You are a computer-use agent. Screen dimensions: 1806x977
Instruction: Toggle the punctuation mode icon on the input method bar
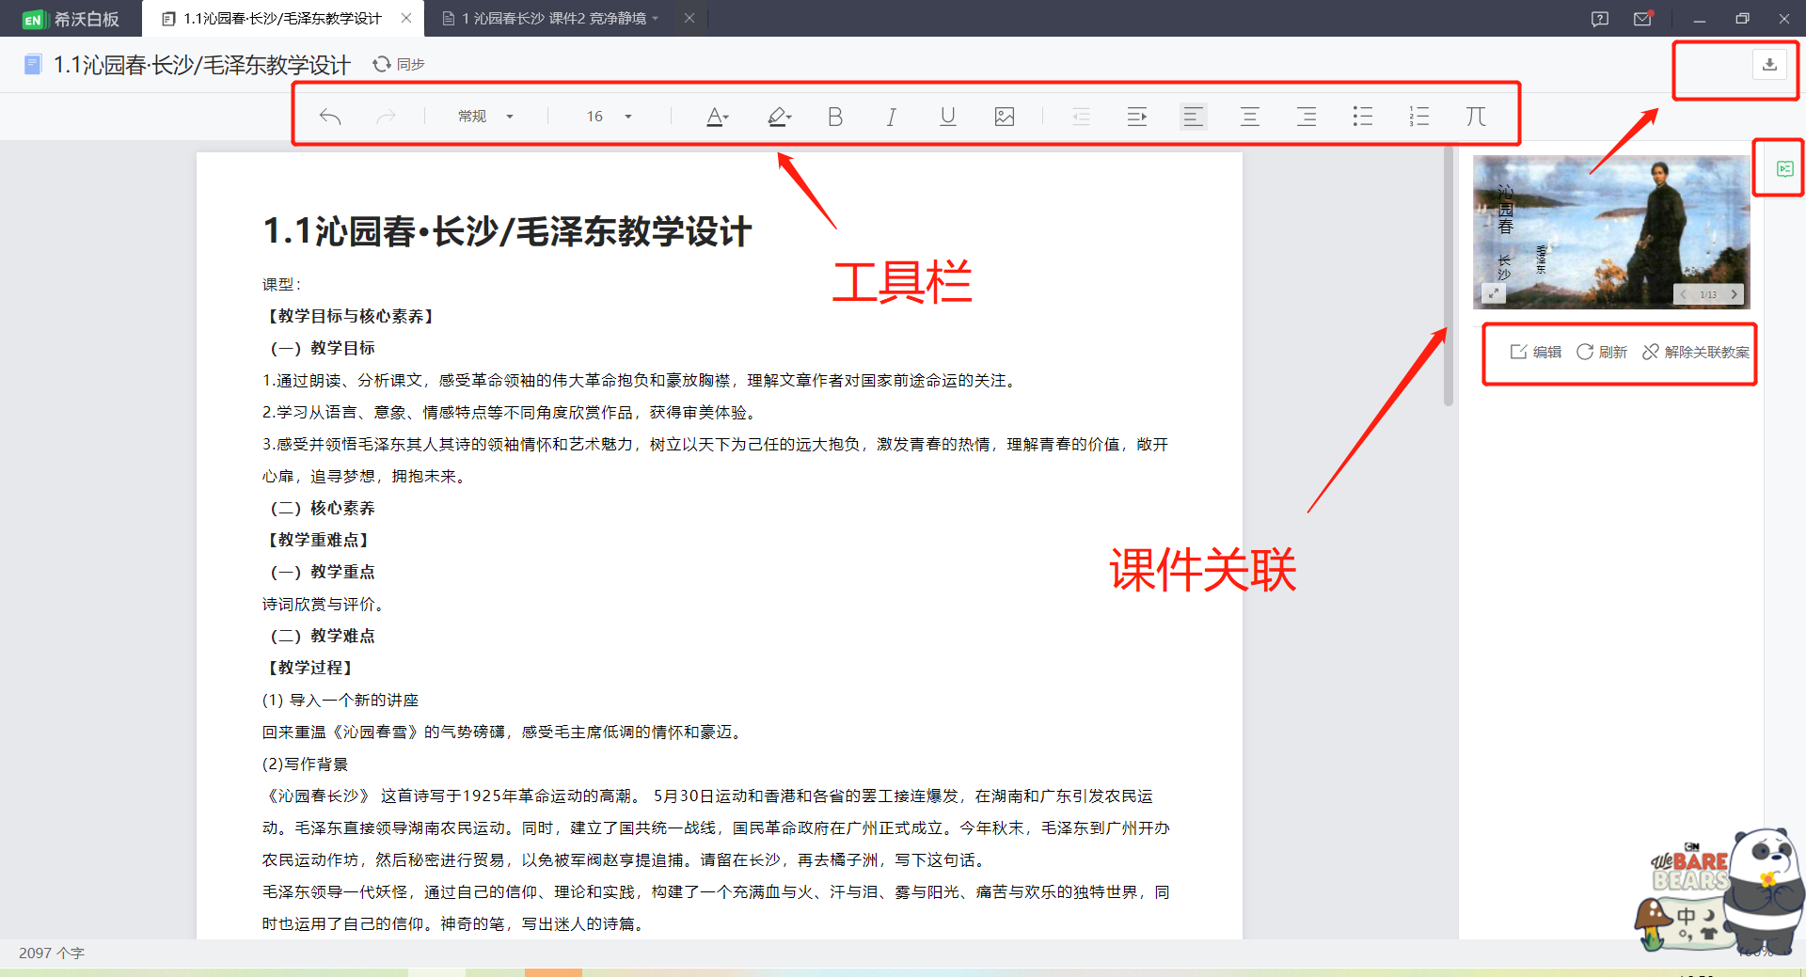[x=1687, y=935]
